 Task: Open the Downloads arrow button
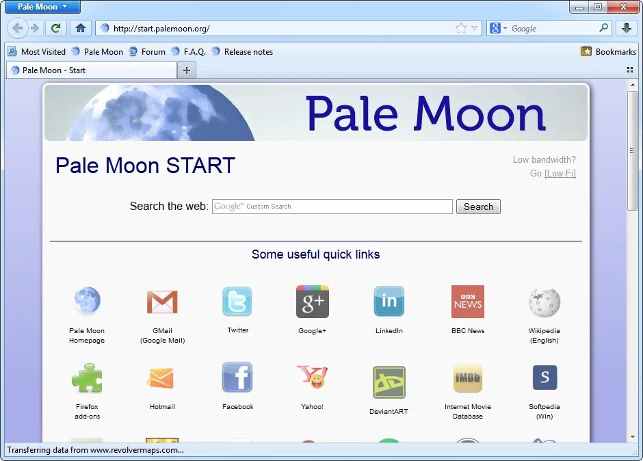pos(626,28)
